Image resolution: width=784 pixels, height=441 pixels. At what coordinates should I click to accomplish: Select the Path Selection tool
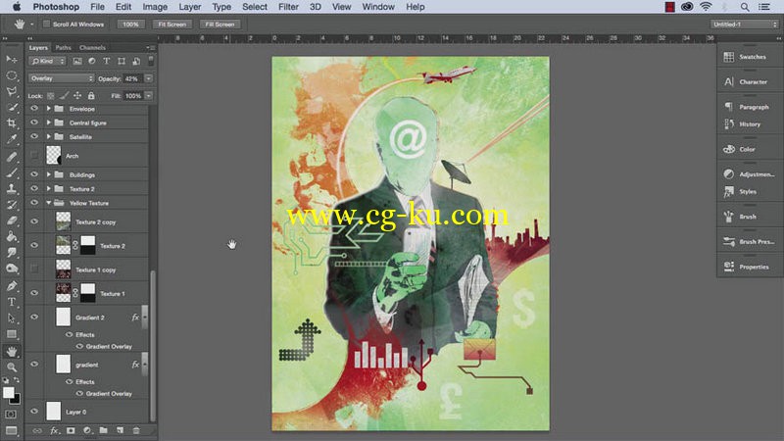coord(12,318)
